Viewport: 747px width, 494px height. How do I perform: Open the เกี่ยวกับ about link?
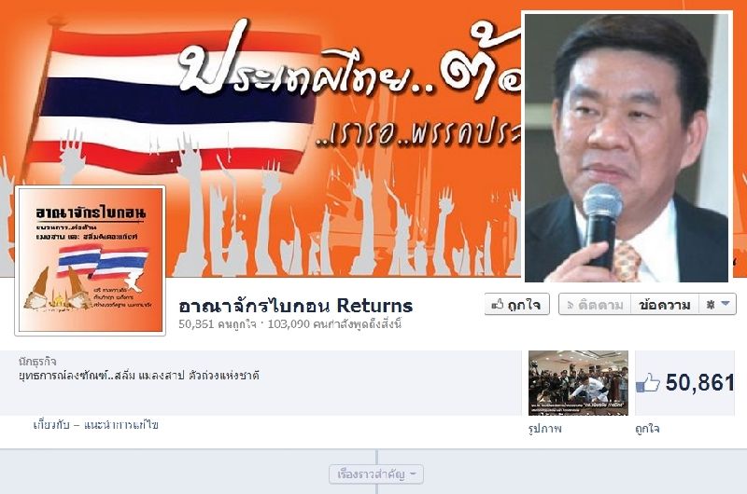(x=51, y=424)
